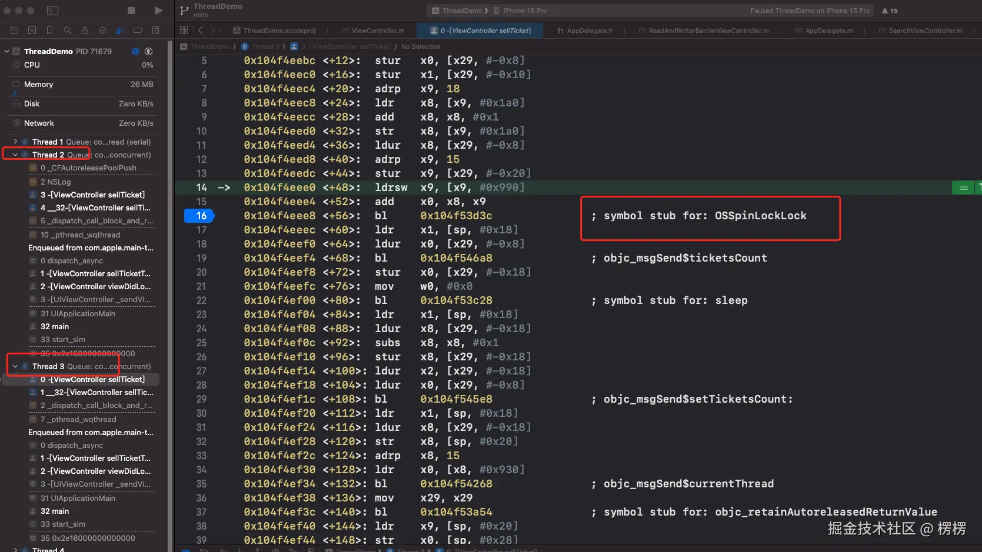Viewport: 982px width, 552px height.
Task: Open the Disk gauge
Action: click(83, 103)
